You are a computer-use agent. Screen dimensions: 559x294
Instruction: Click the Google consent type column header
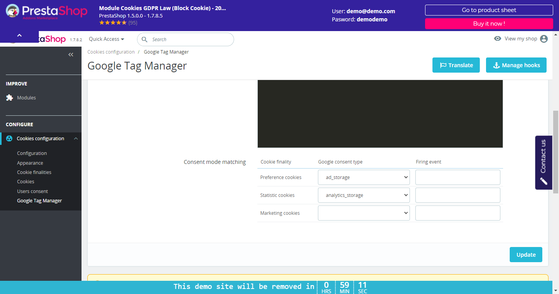click(x=340, y=162)
